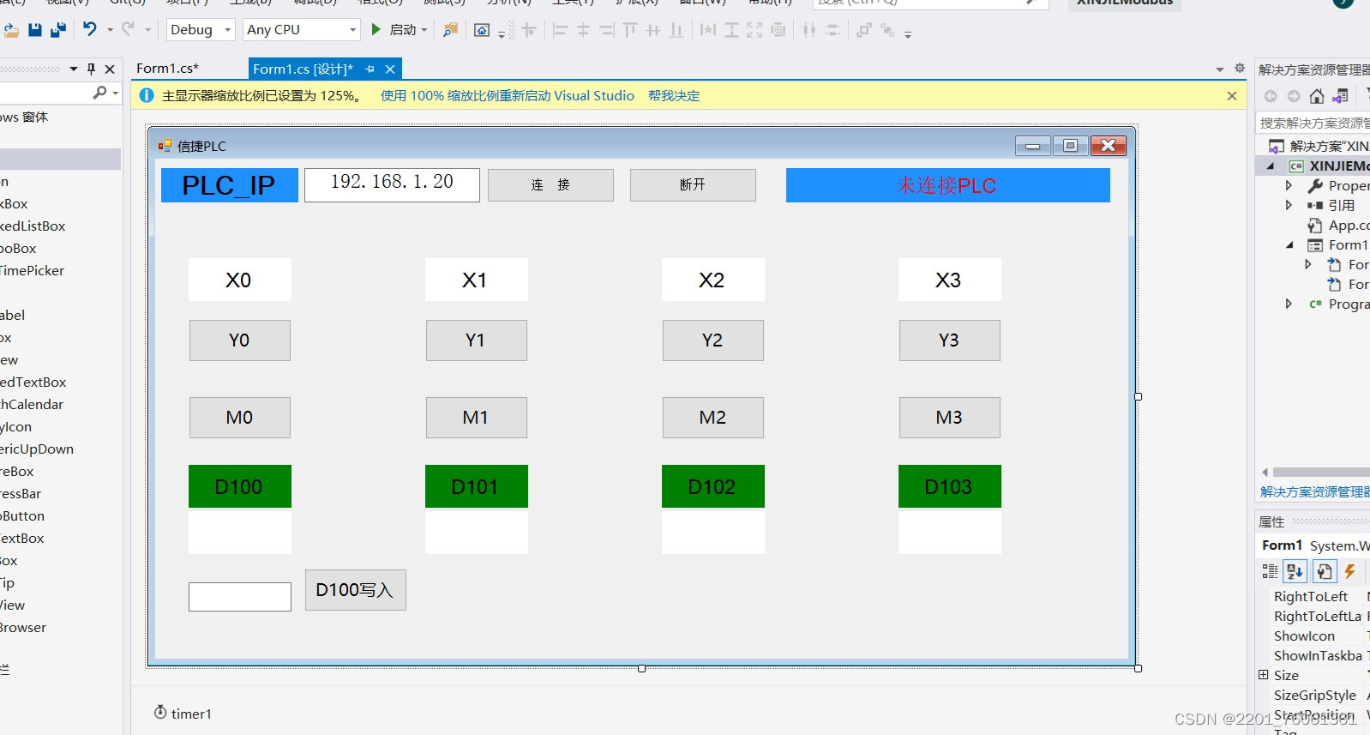Click the Align Rights layout icon

pos(607,30)
